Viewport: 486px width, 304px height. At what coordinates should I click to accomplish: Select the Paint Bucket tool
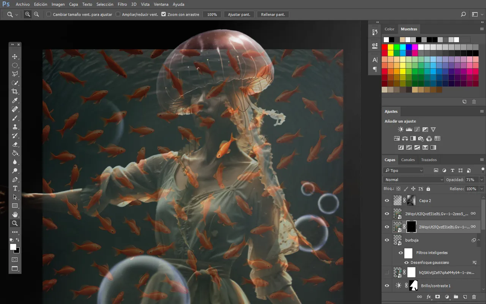pos(15,153)
